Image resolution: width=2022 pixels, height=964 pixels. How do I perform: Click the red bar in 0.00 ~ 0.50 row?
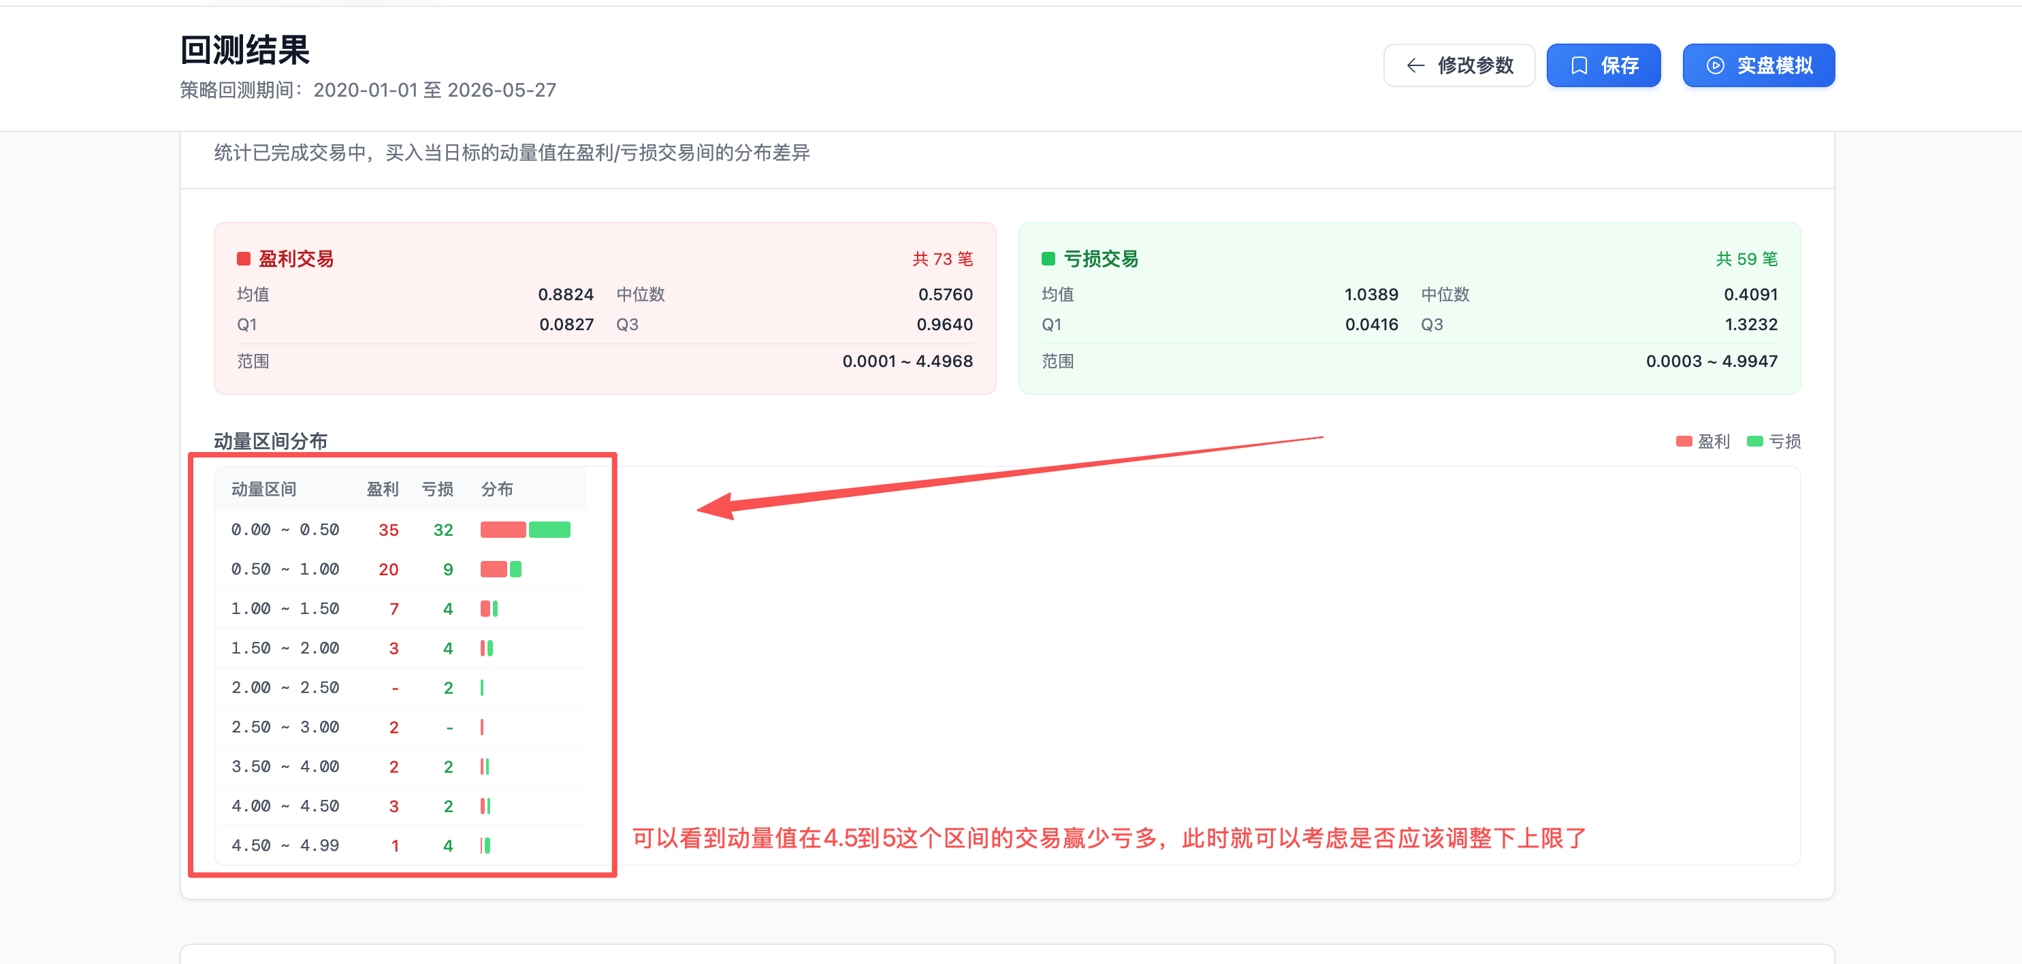pos(503,530)
